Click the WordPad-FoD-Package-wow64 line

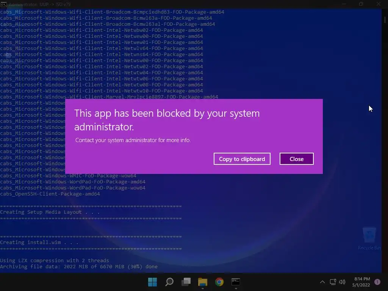click(73, 188)
